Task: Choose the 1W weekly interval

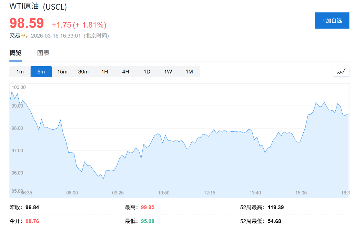Action: (168, 72)
